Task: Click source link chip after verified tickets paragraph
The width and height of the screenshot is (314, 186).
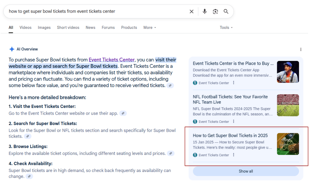Action: pyautogui.click(x=170, y=86)
